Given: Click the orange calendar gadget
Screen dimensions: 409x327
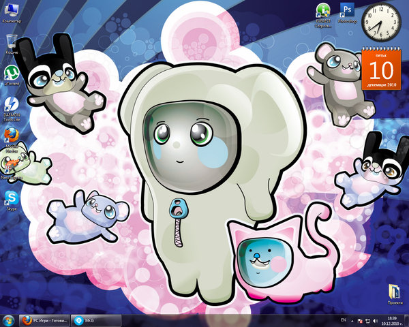Looking at the screenshot, I should (381, 68).
